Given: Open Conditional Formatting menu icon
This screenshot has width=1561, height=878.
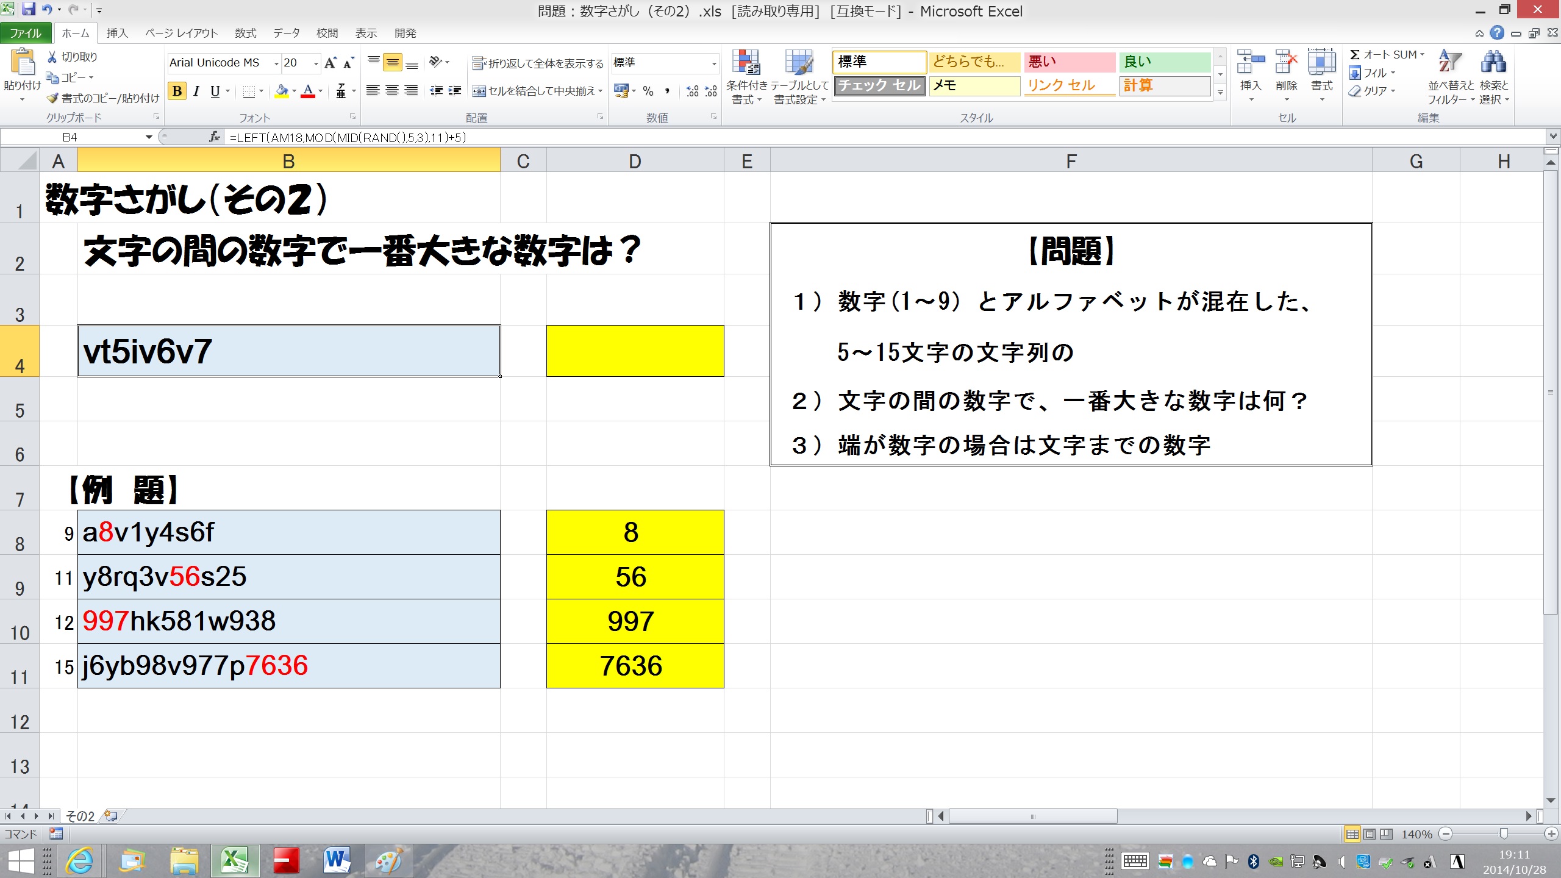Looking at the screenshot, I should 746,63.
